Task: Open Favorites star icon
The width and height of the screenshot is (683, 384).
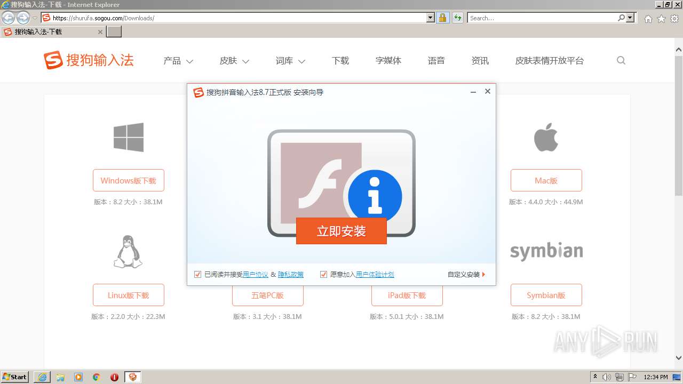Action: [x=661, y=19]
